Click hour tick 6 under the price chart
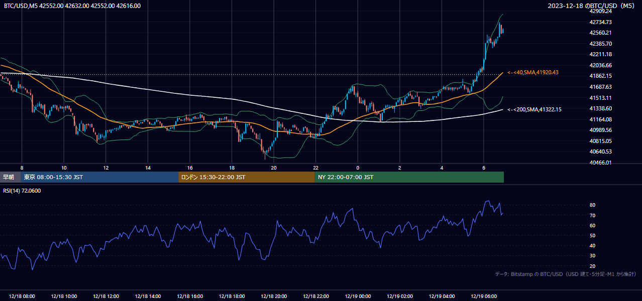The height and width of the screenshot is (301, 642). coord(484,168)
